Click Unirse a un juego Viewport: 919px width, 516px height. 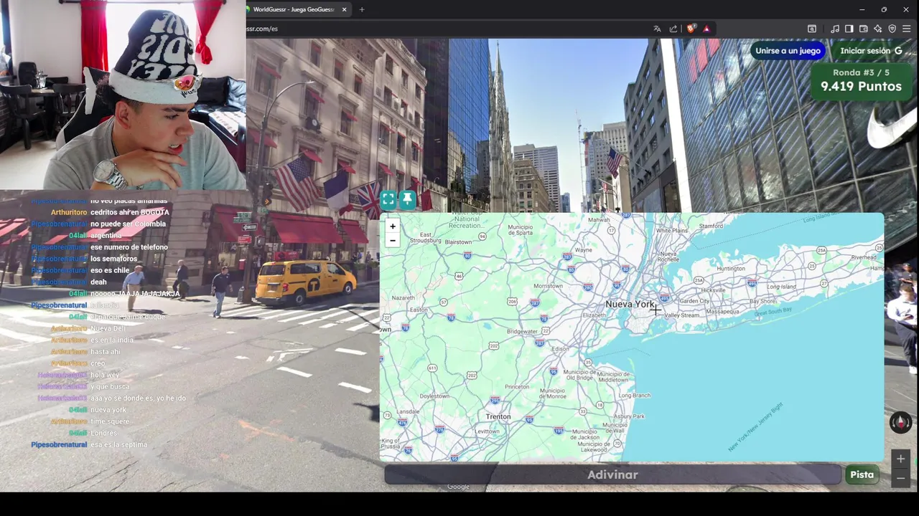[x=788, y=51]
